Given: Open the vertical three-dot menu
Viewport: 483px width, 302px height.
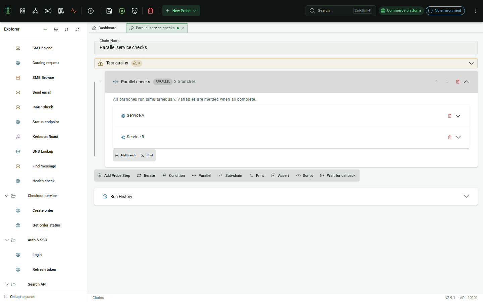Looking at the screenshot, I should tap(475, 11).
